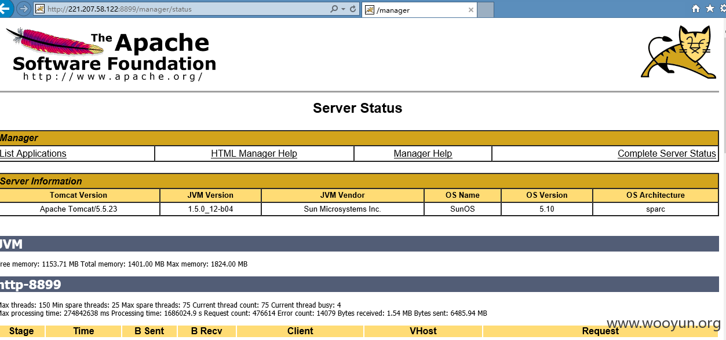Click the Tomcat Version column header

tap(79, 195)
